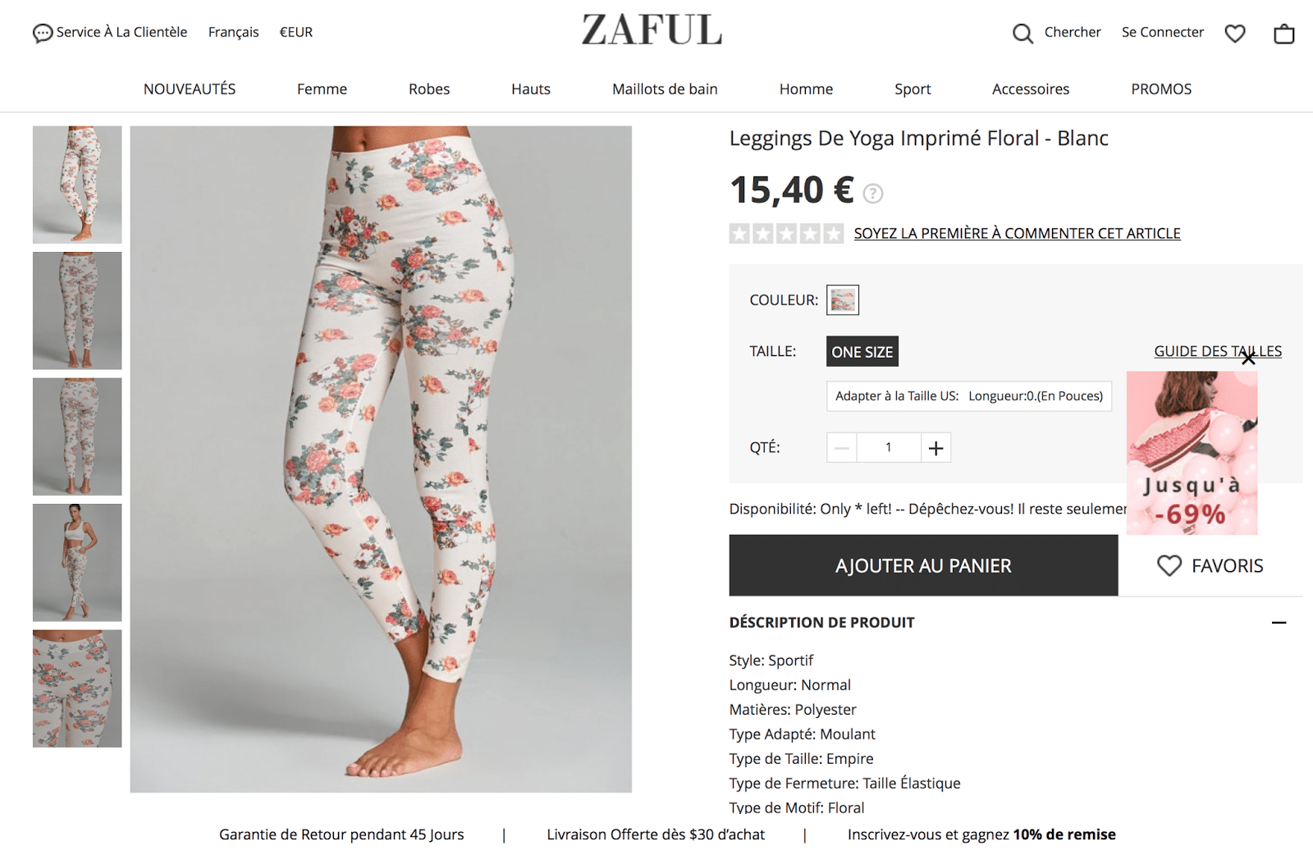Viewport: 1313px width, 855px height.
Task: View the sports bra model thumbnail
Action: click(x=77, y=562)
